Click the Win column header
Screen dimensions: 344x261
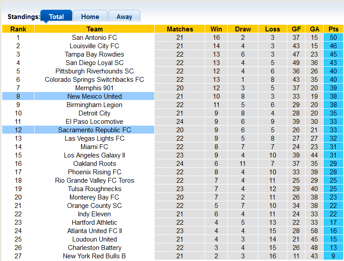pyautogui.click(x=217, y=29)
